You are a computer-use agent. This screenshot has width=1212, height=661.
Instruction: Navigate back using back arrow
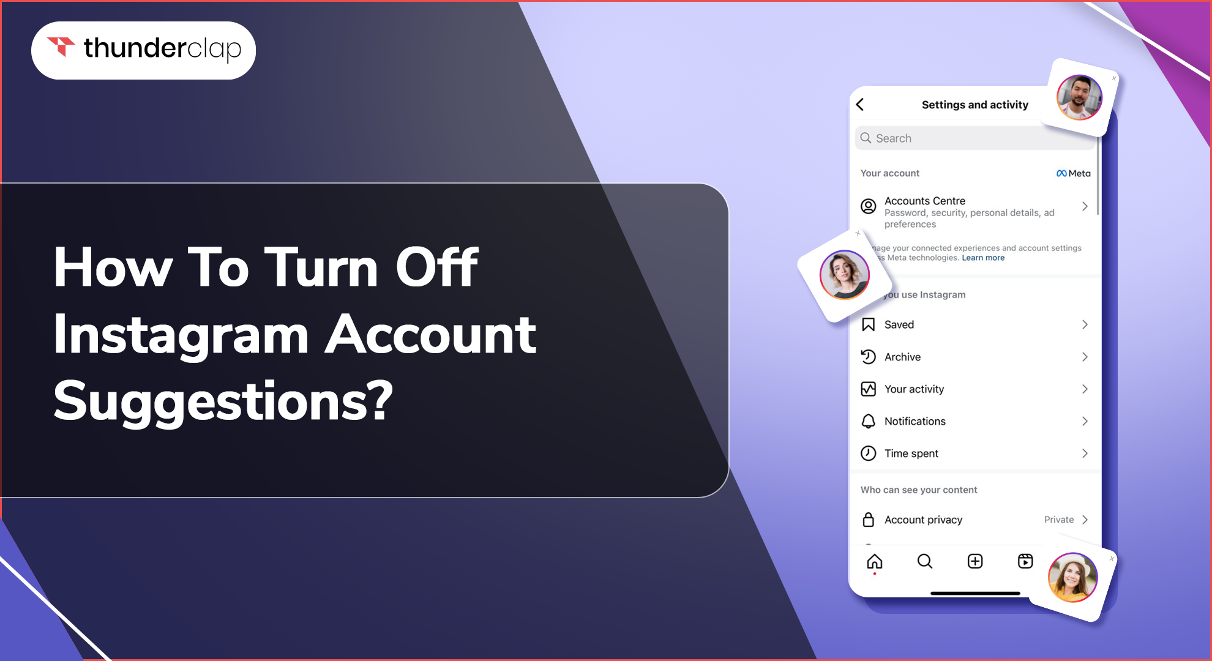coord(864,103)
